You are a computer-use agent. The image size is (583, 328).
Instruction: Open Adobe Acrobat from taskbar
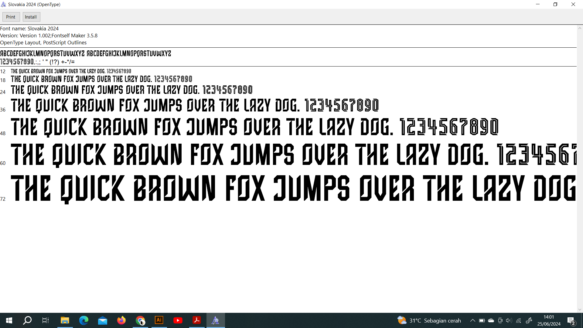point(197,320)
